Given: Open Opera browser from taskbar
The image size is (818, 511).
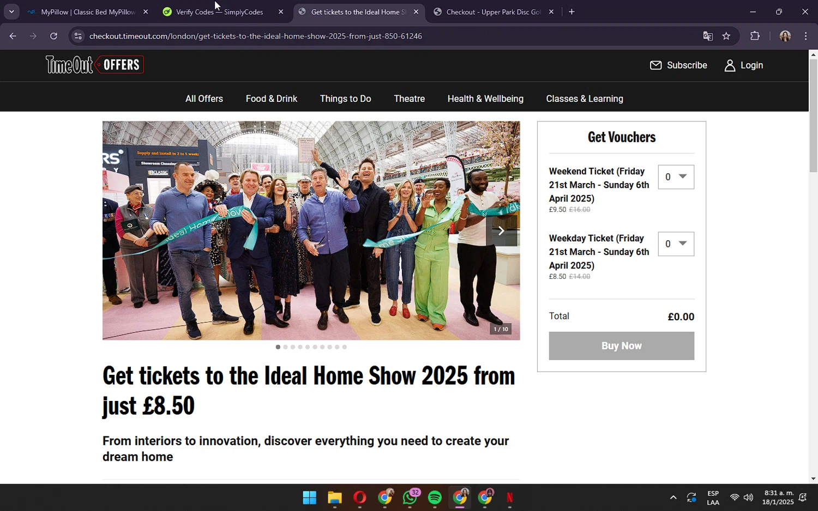Looking at the screenshot, I should 359,498.
